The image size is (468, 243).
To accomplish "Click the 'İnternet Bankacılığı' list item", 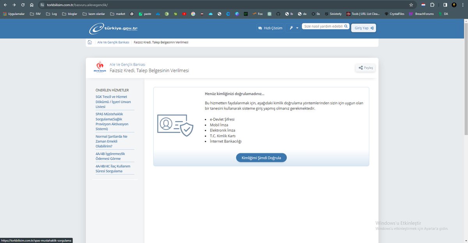I will click(x=226, y=141).
